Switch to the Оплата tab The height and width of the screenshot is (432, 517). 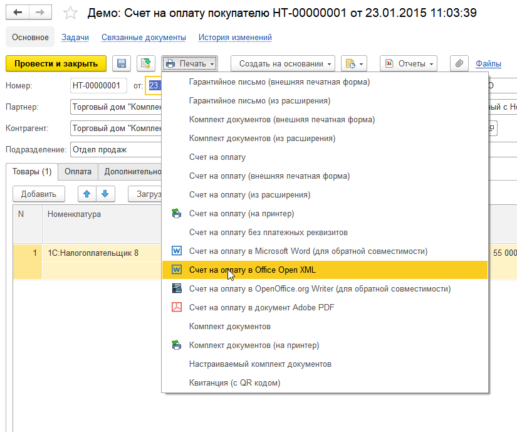coord(78,171)
